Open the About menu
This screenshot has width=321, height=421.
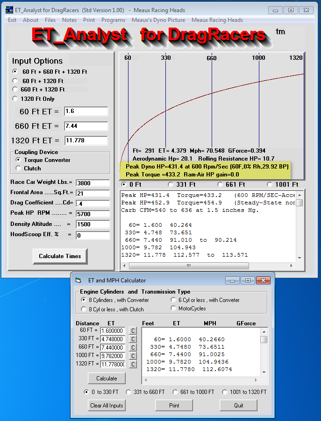pos(31,20)
